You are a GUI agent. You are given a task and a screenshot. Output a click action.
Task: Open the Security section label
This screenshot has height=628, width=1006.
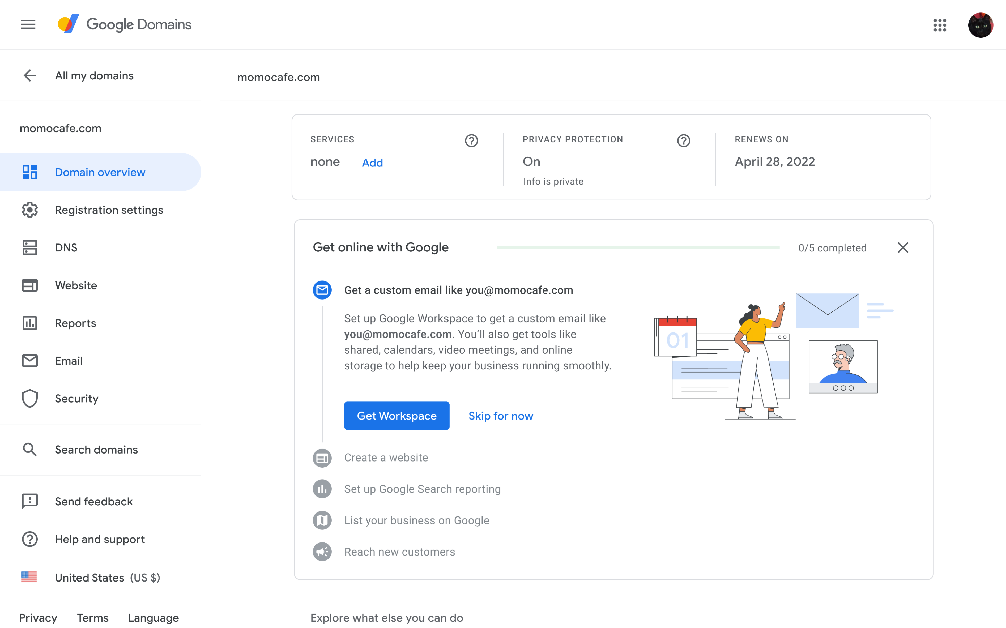point(77,399)
